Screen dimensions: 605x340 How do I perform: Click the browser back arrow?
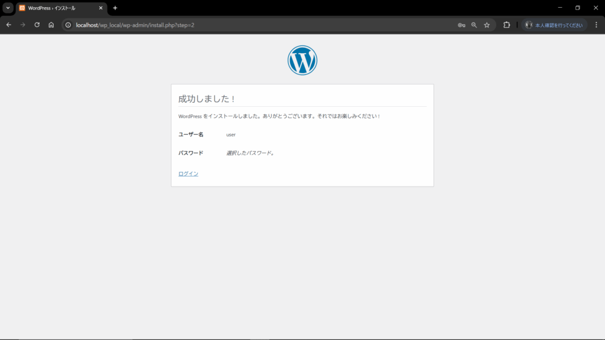8,25
